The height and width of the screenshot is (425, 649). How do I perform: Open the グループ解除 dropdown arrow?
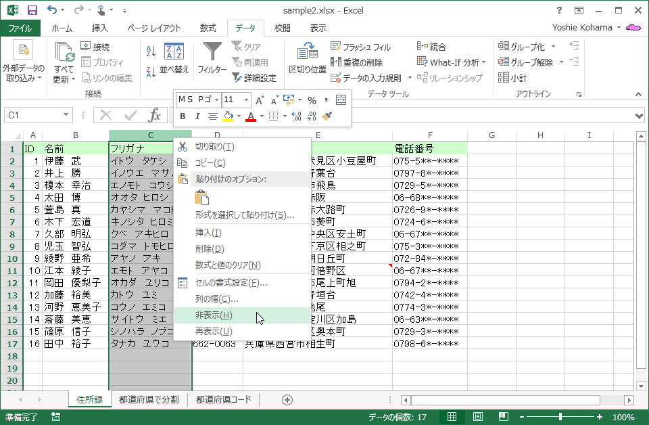click(x=561, y=62)
